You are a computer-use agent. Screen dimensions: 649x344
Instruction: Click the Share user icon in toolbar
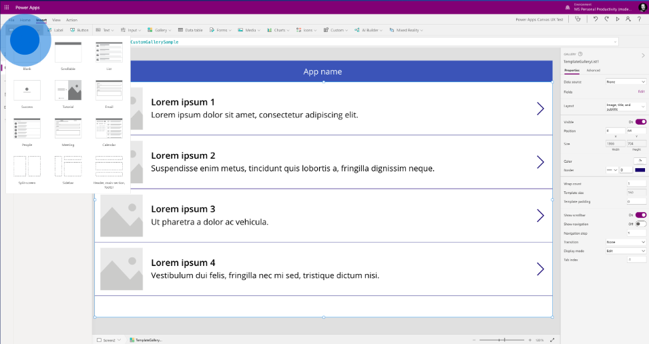pos(628,19)
